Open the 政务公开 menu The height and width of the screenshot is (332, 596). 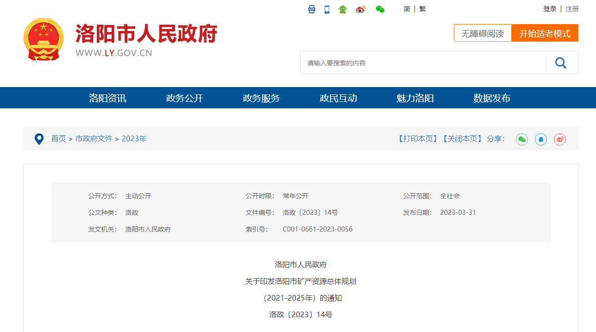pyautogui.click(x=185, y=98)
